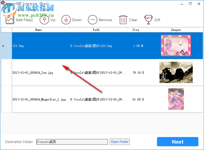Click the sepia rock landscape thumbnail
The width and height of the screenshot is (204, 150).
(176, 72)
